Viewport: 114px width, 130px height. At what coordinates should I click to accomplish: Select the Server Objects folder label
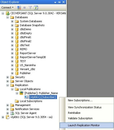click(24, 81)
